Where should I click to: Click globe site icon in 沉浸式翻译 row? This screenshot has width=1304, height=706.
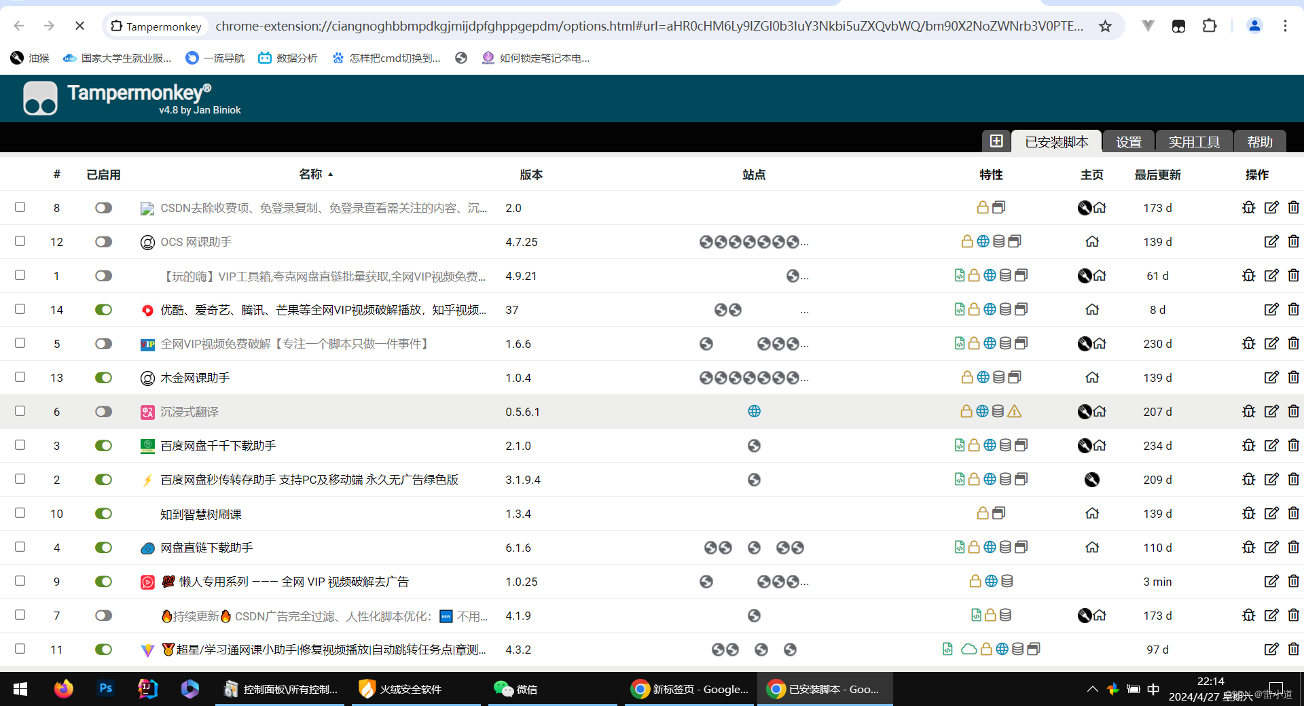(x=754, y=411)
